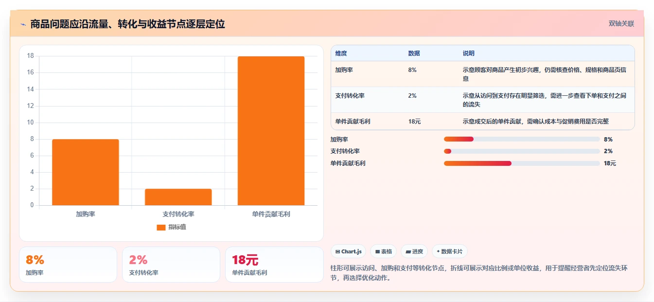Click the 支付转化率 x-axis label under the chart
This screenshot has height=302, width=654.
[x=178, y=214]
